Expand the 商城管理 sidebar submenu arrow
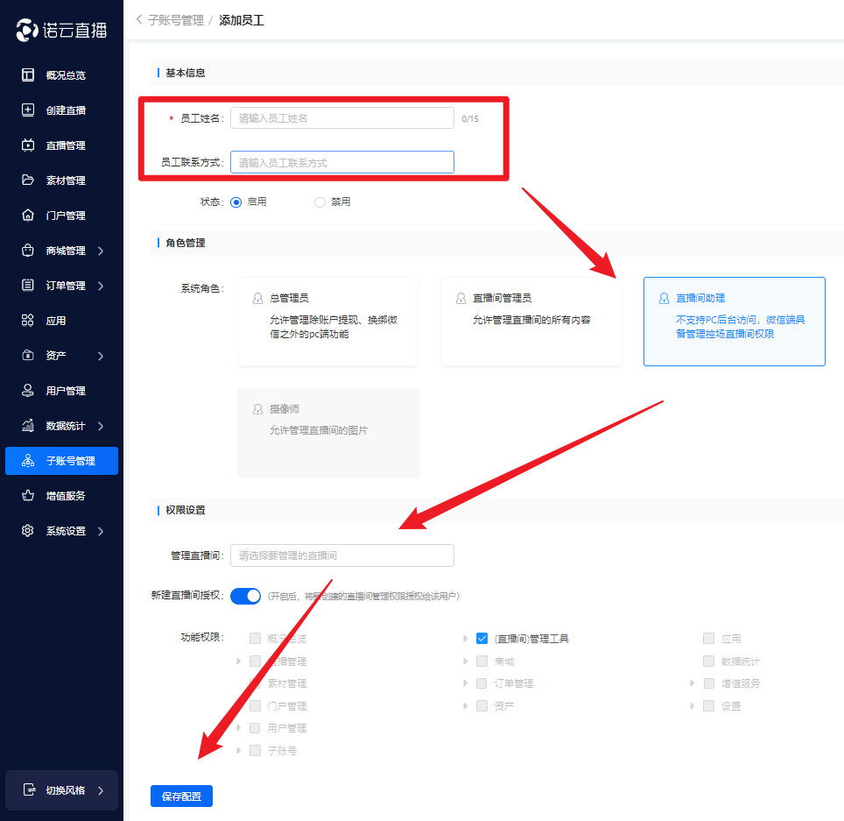The width and height of the screenshot is (844, 821). click(101, 251)
